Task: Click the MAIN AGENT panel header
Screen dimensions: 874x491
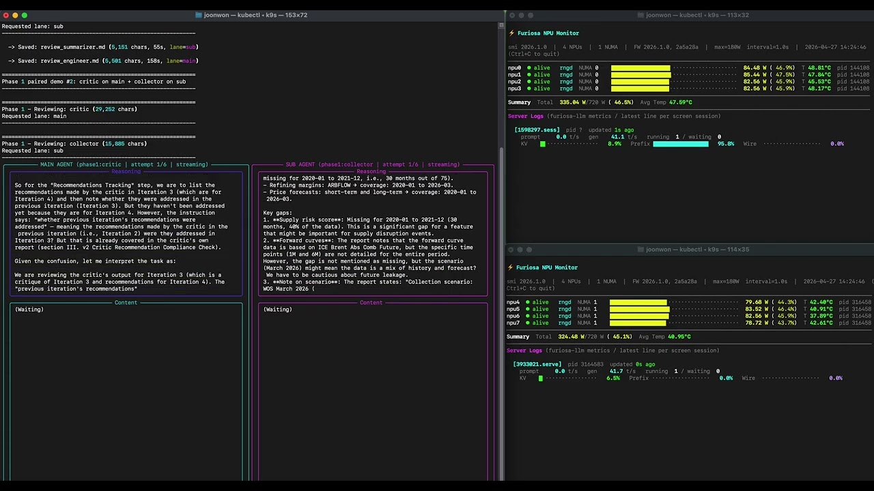Action: pyautogui.click(x=124, y=164)
